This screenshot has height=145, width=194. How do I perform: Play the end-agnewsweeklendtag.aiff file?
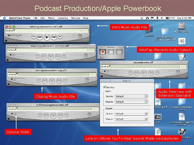[52, 81]
